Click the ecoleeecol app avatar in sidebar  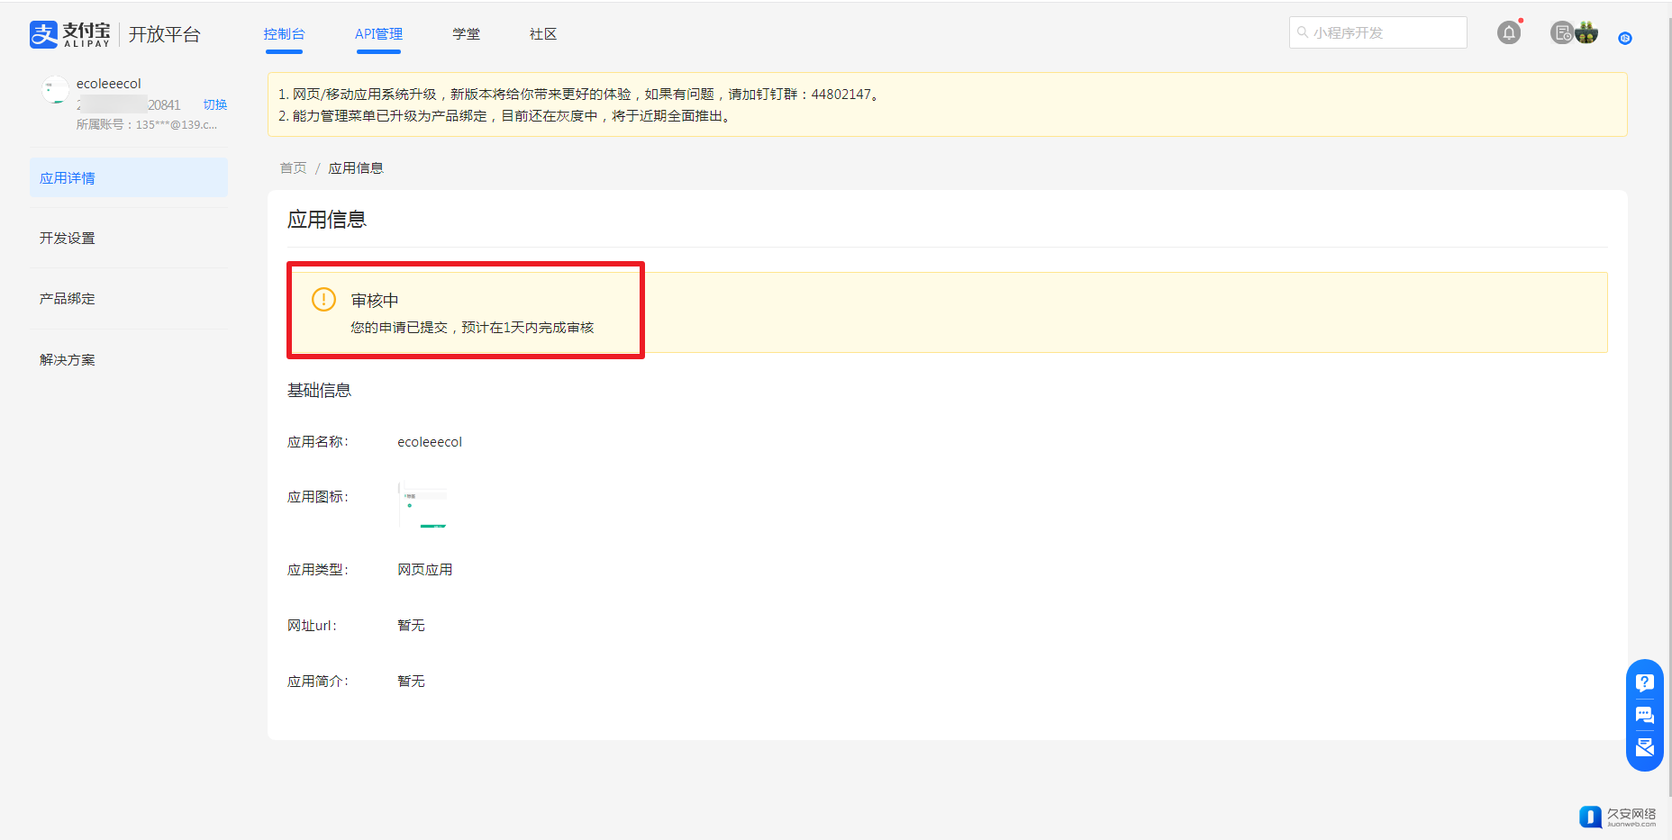(x=55, y=90)
